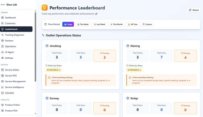This screenshot has width=203, height=117.
Task: Go to Service Orders page
Action: pyautogui.click(x=12, y=70)
